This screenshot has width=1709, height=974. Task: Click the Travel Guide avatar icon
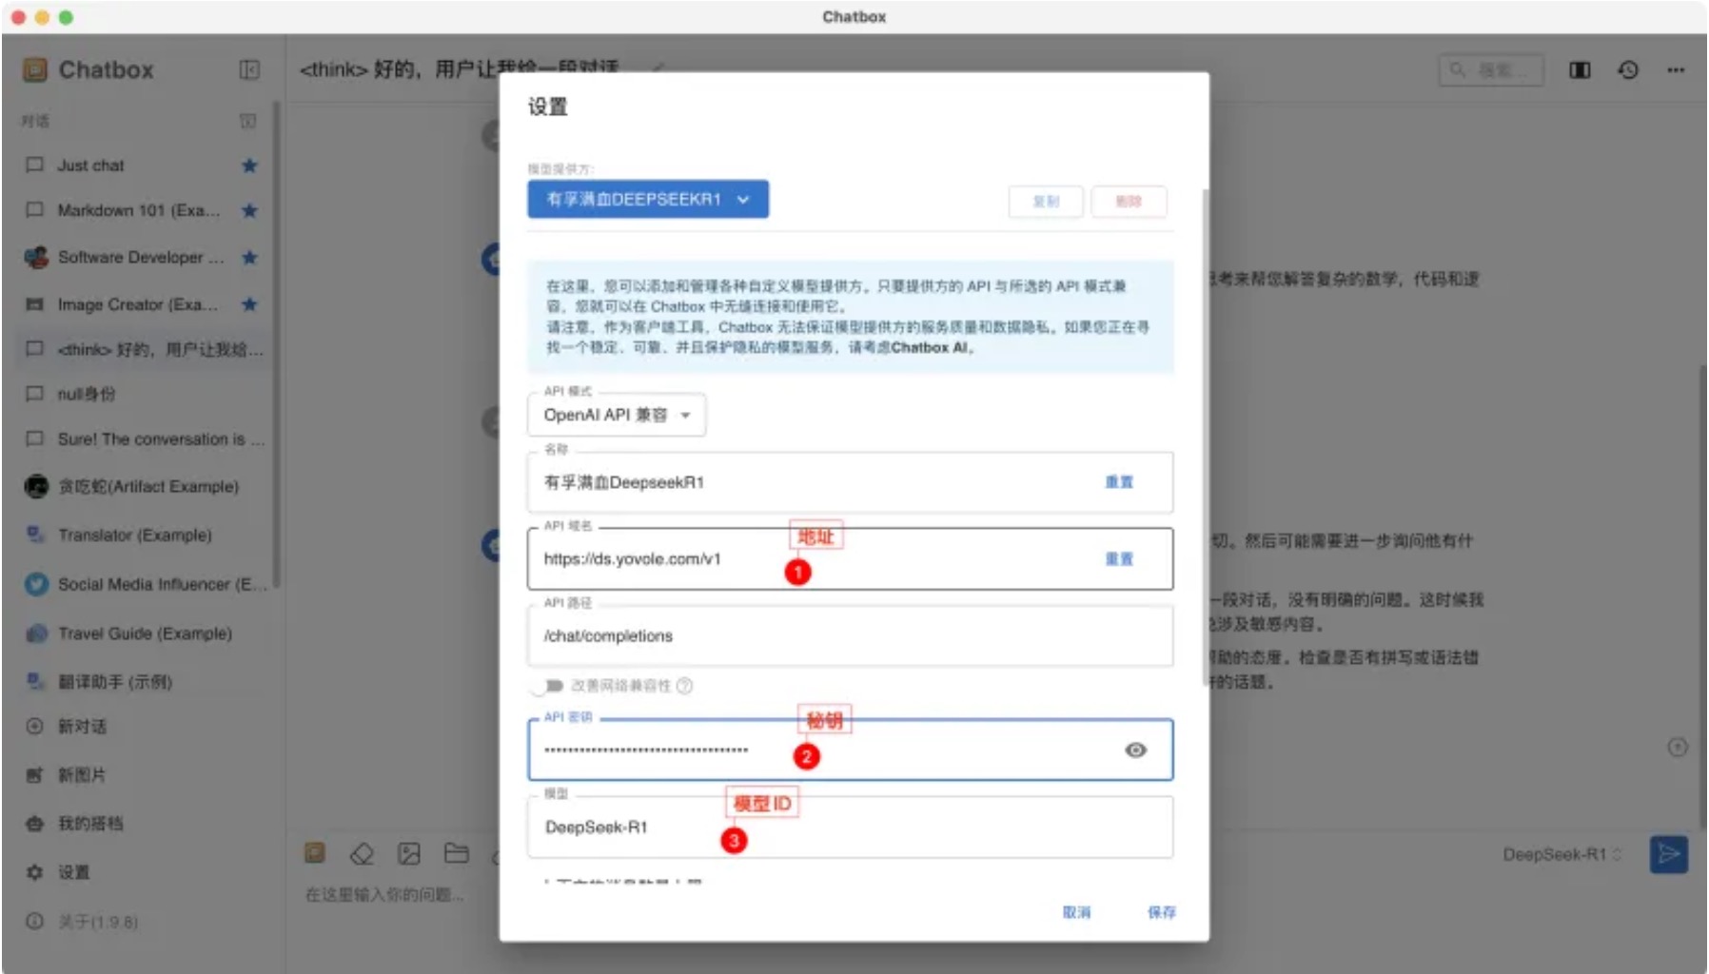[x=36, y=633]
